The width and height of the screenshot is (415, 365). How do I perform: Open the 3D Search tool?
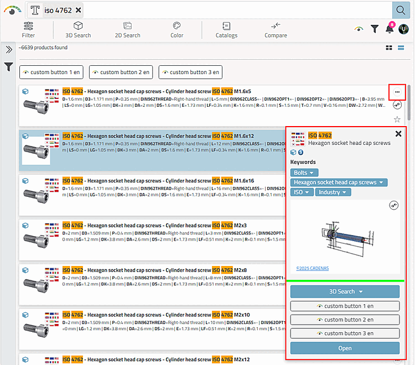coord(78,30)
